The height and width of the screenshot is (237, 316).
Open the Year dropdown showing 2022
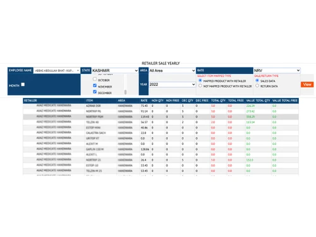[x=172, y=85]
